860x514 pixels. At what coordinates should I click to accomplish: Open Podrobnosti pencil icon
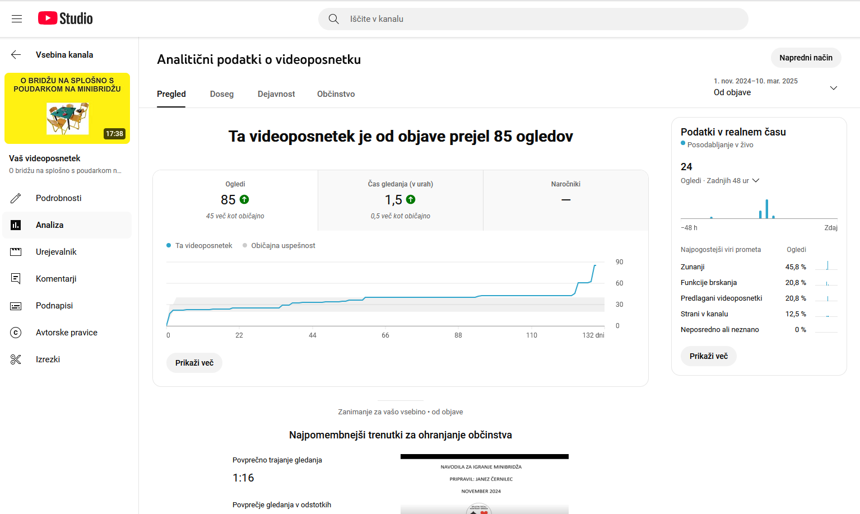click(16, 198)
